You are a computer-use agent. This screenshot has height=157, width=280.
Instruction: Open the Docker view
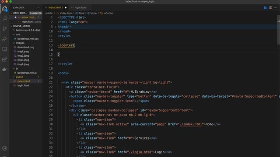click(5, 69)
